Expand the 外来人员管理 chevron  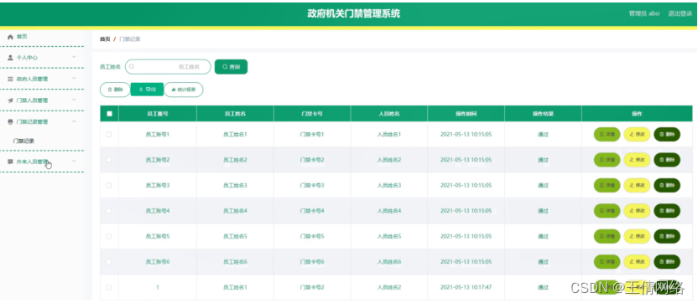coord(74,161)
